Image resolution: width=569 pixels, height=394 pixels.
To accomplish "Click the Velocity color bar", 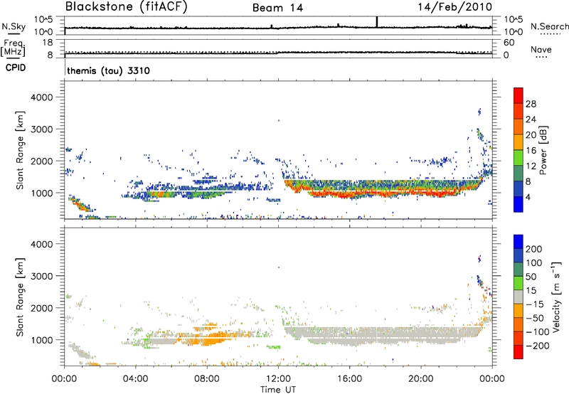I will pyautogui.click(x=519, y=297).
